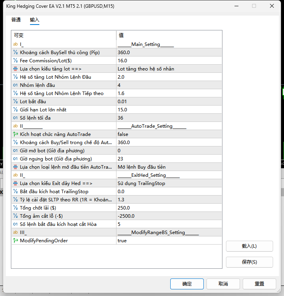Edit the 23 value for Giờ ngưng bot
This screenshot has width=284, height=296.
pos(169,159)
